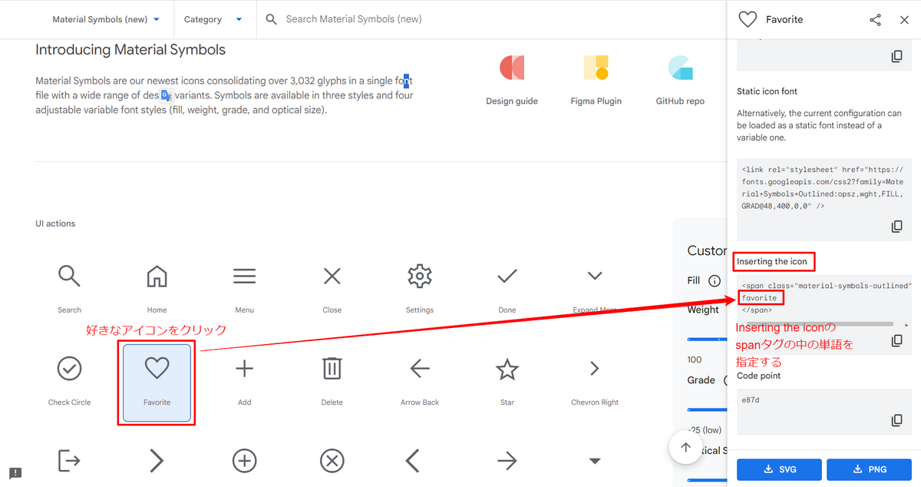Click the search magnifier in top bar
Image resolution: width=921 pixels, height=487 pixels.
point(271,19)
